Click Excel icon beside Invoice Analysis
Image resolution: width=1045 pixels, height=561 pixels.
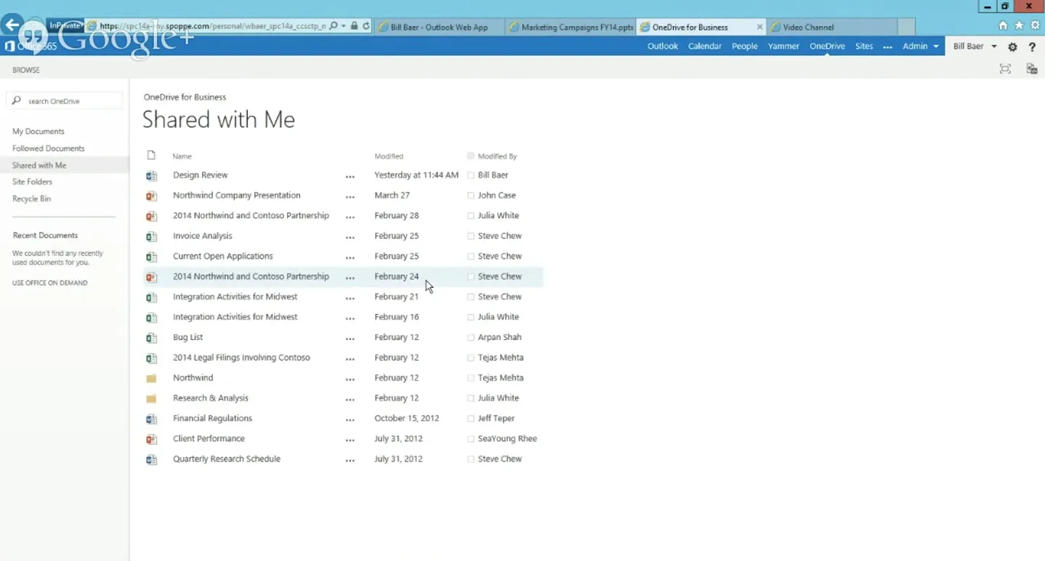coord(151,237)
